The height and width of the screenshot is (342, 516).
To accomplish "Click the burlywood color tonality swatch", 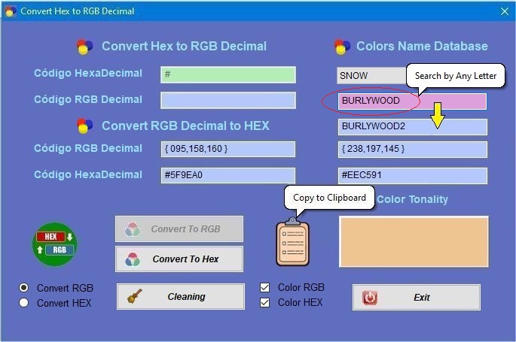I will click(x=413, y=241).
